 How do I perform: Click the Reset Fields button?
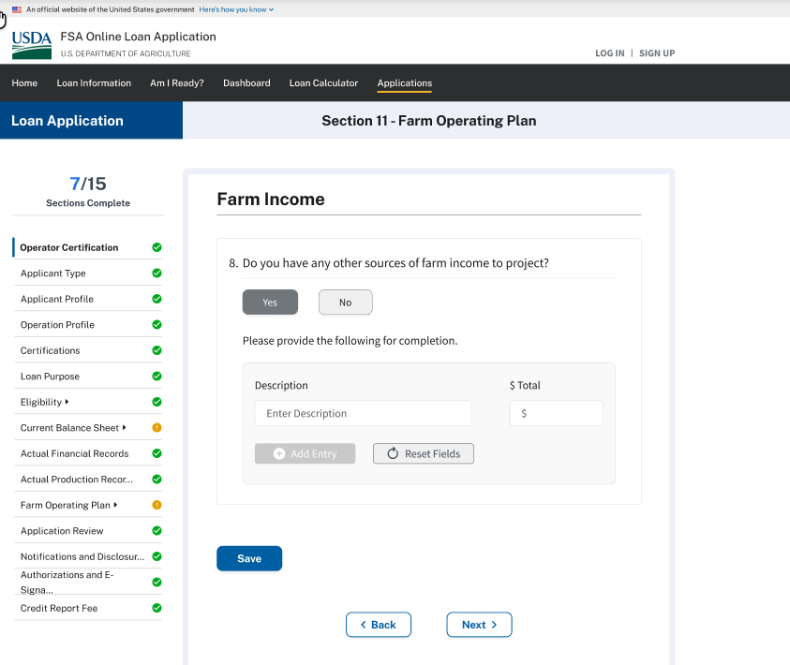point(423,453)
